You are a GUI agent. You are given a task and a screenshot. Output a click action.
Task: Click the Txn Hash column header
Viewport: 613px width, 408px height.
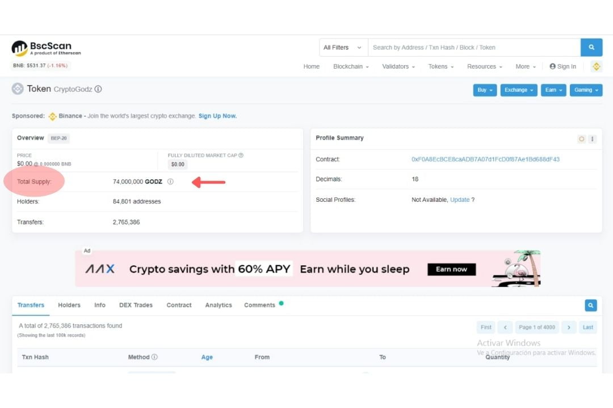(35, 357)
